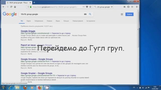Open Інструменти search tools

(x=91, y=21)
